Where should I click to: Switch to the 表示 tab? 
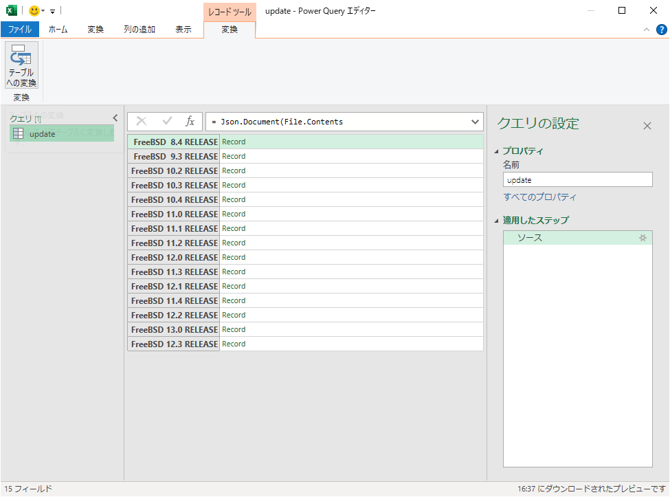tap(183, 30)
